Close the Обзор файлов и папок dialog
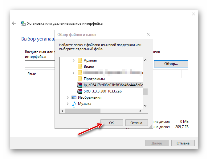 148,34
